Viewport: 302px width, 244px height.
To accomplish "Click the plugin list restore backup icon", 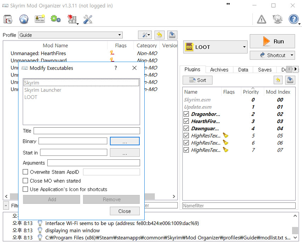I will click(278, 80).
